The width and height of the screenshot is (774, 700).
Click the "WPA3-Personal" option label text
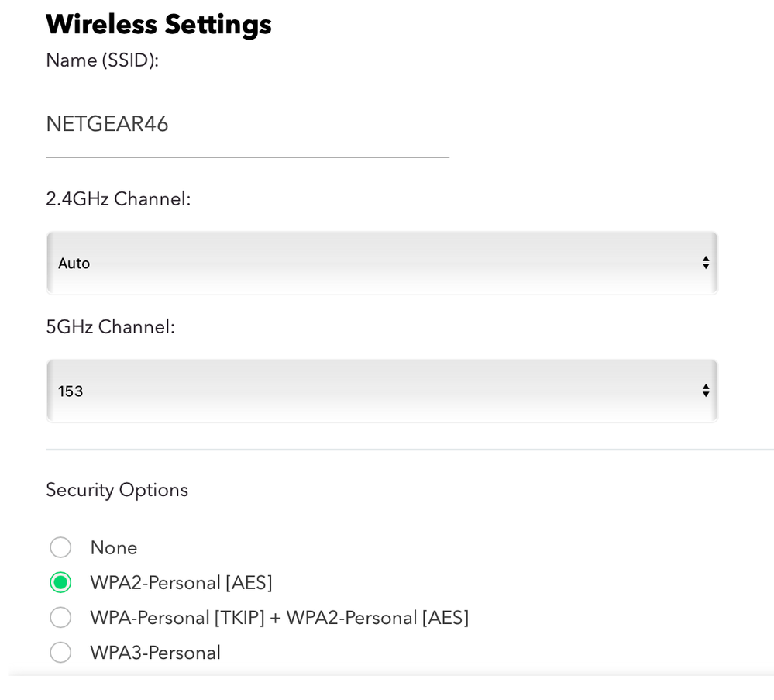coord(155,653)
